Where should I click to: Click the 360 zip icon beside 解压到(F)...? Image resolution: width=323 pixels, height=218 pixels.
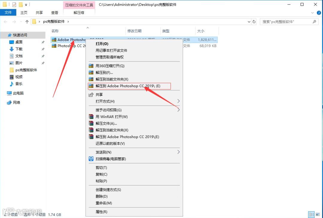91,72
